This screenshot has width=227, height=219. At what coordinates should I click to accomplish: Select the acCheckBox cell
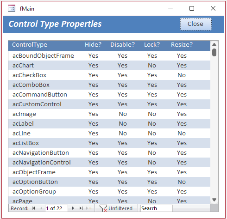click(x=29, y=75)
